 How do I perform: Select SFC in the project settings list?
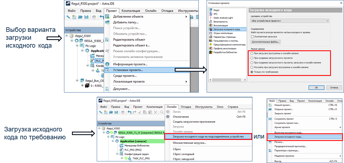point(215,14)
